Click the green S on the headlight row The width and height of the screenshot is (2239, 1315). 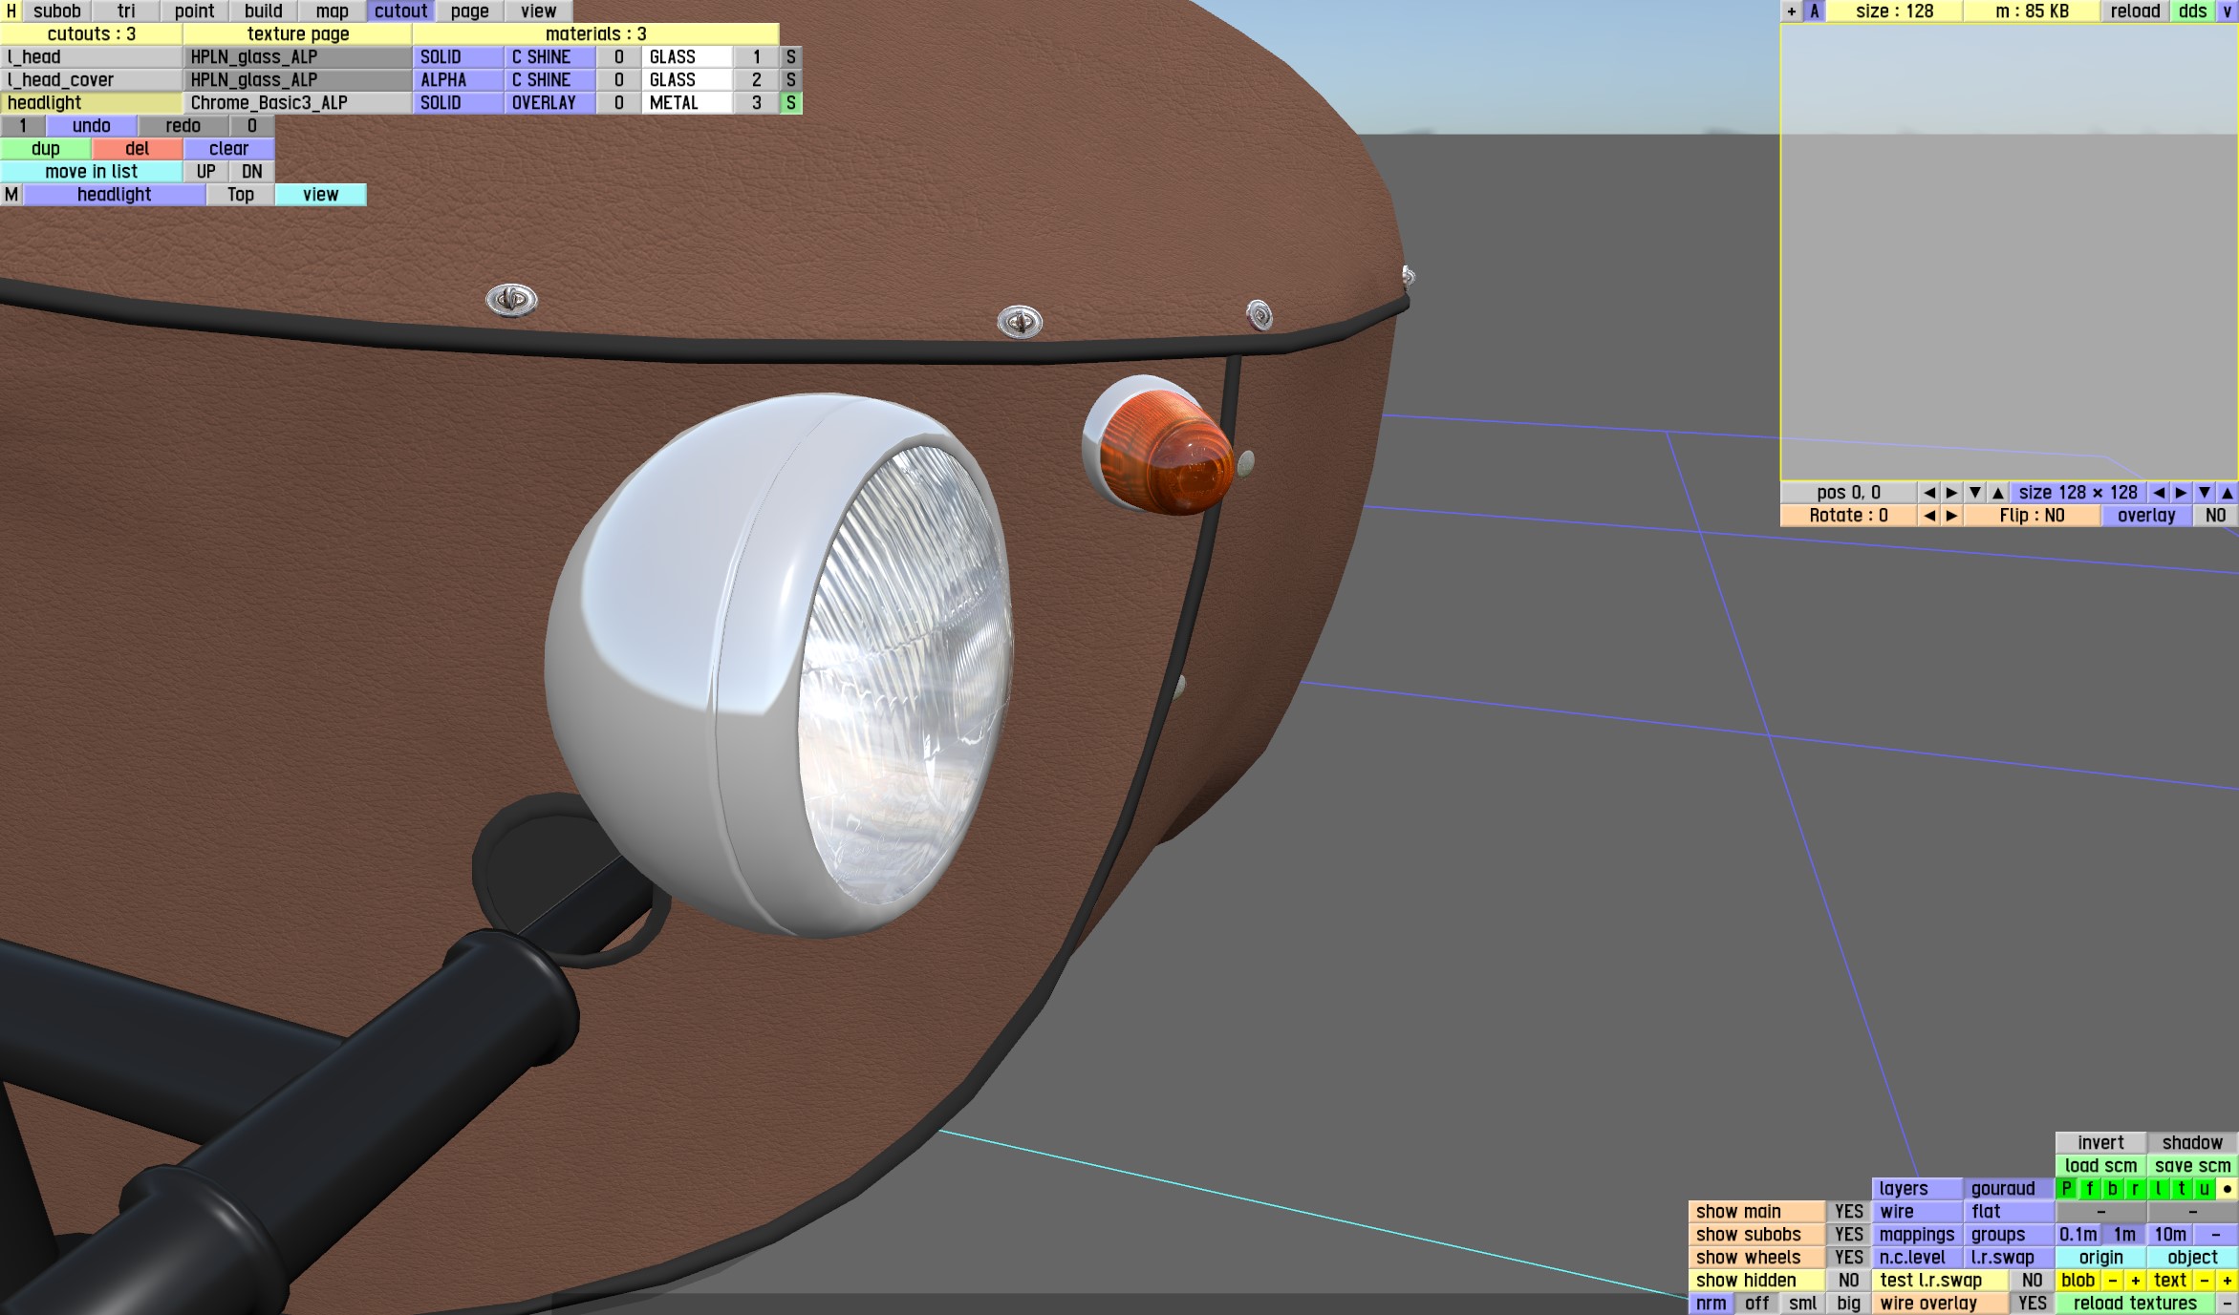coord(790,103)
